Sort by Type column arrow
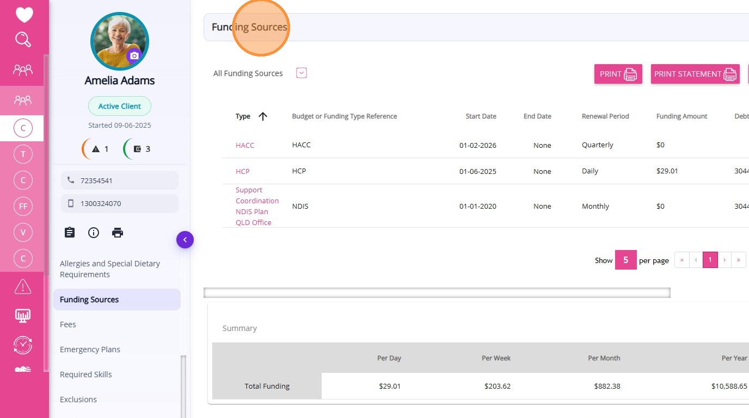 263,116
